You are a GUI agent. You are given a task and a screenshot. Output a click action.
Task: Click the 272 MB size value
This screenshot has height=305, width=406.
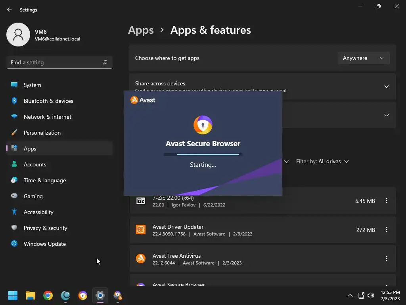click(x=365, y=230)
